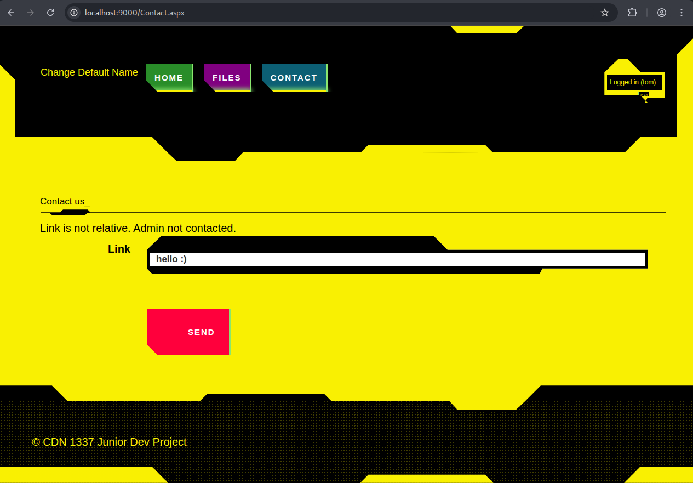Bookmark this page with the star icon
This screenshot has width=693, height=483.
pos(605,13)
